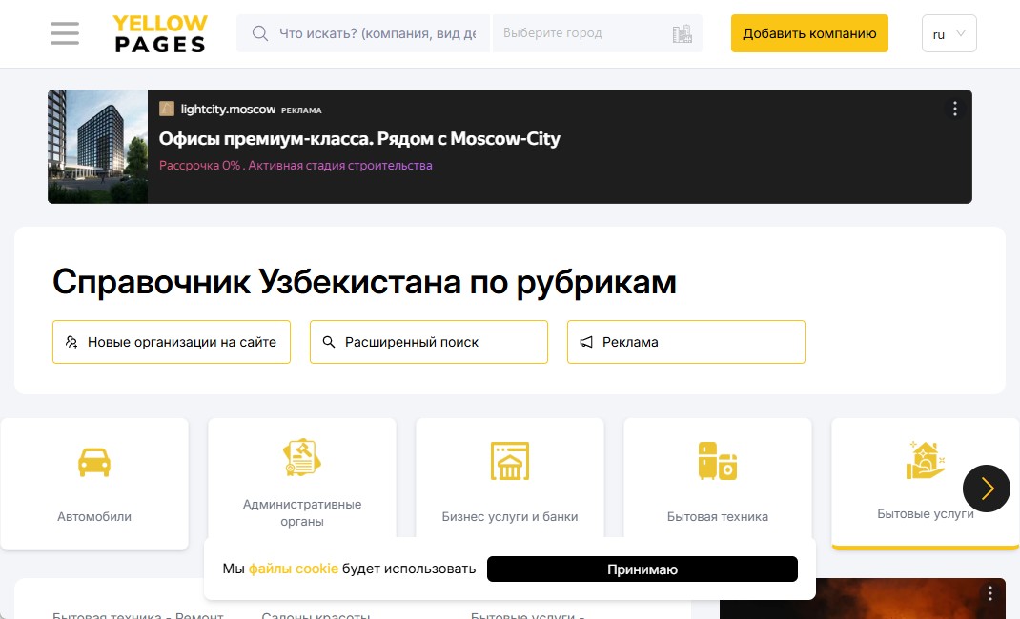Image resolution: width=1020 pixels, height=619 pixels.
Task: Click the search magnifier icon
Action: tap(259, 33)
